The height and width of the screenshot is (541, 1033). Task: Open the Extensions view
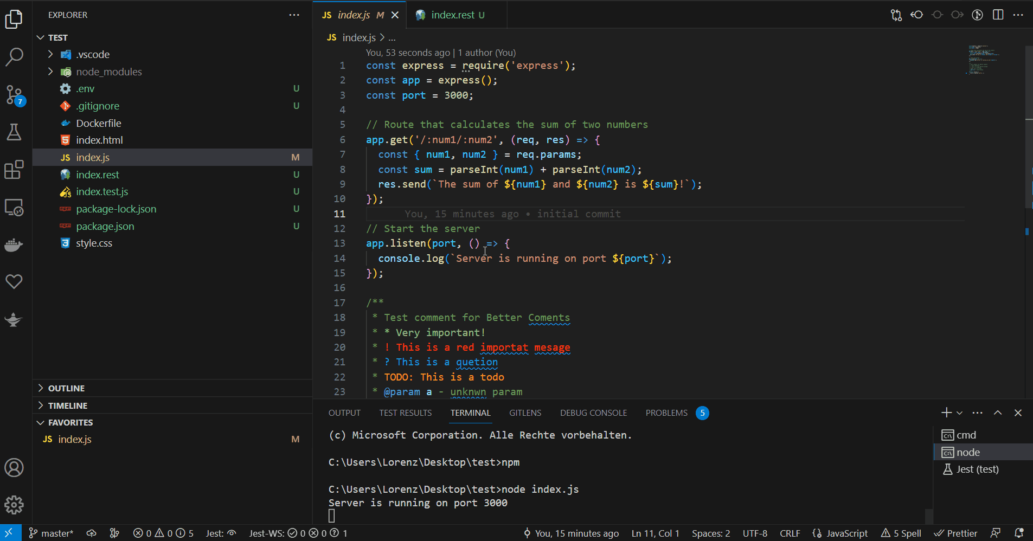pyautogui.click(x=14, y=170)
